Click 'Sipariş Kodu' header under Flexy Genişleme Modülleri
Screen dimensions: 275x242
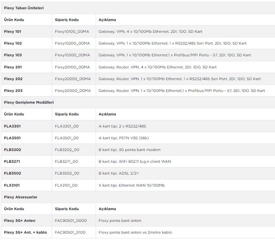pyautogui.click(x=67, y=114)
